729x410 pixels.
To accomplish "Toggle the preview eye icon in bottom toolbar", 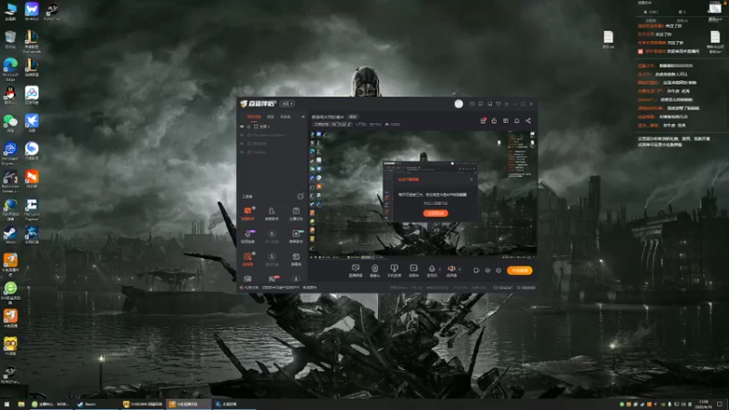I will [x=488, y=271].
